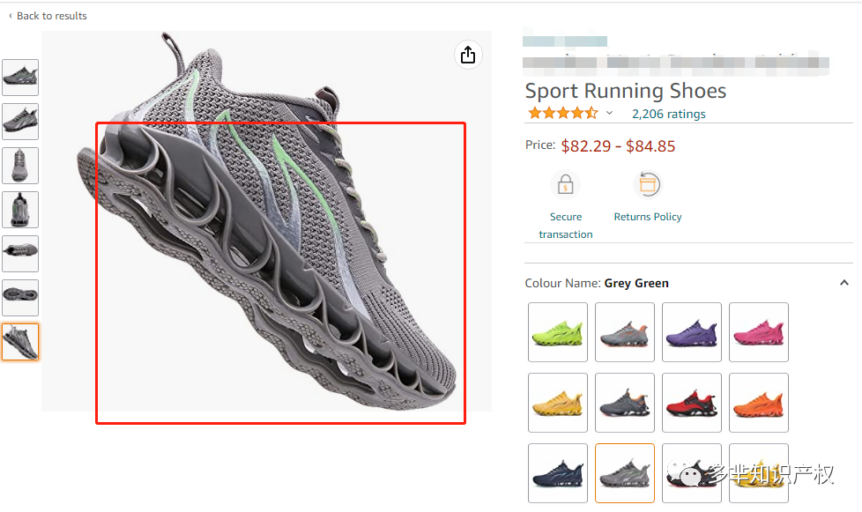Click the share icon on product image
862x512 pixels.
(x=468, y=55)
